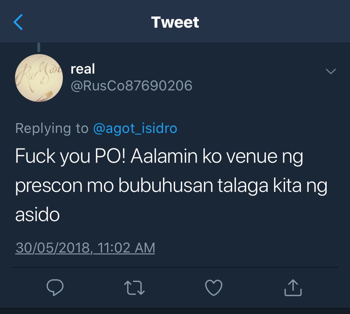Open the 30/05/2018, 11:02 AM timestamp link
The height and width of the screenshot is (314, 350).
[85, 248]
